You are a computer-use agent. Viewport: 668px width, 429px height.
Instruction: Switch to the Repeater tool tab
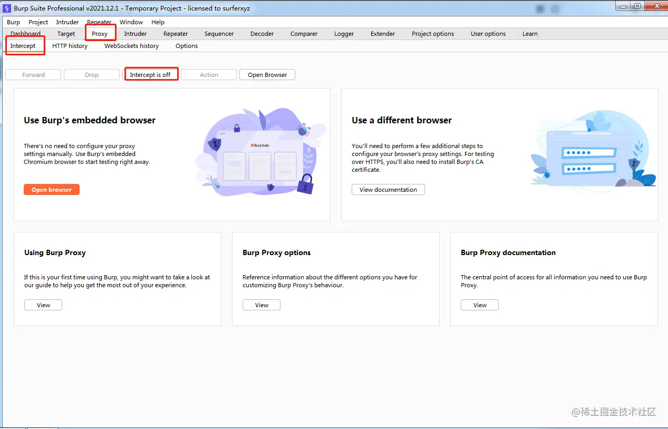pos(176,34)
